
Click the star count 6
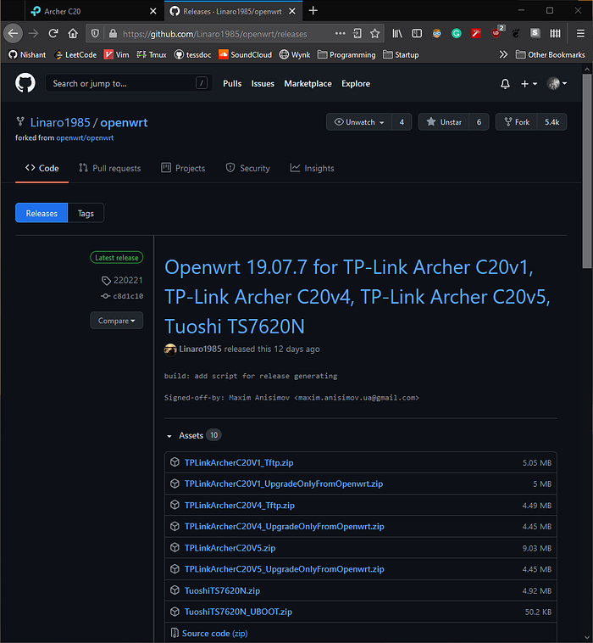click(479, 122)
